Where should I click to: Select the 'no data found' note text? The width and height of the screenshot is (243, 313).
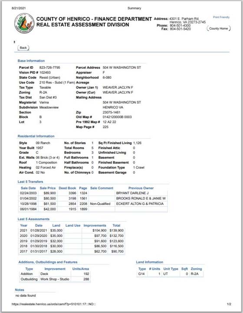click(x=26, y=296)
